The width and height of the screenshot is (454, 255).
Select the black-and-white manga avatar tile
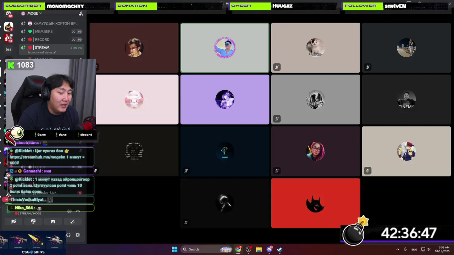pos(316,100)
